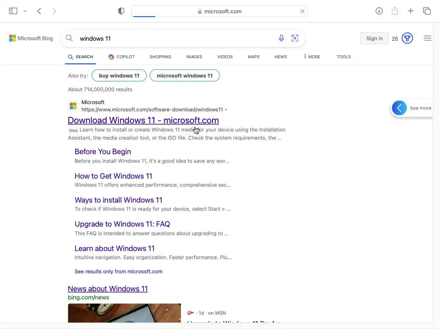Open the 'How to Get Windows 11' link

click(x=113, y=176)
